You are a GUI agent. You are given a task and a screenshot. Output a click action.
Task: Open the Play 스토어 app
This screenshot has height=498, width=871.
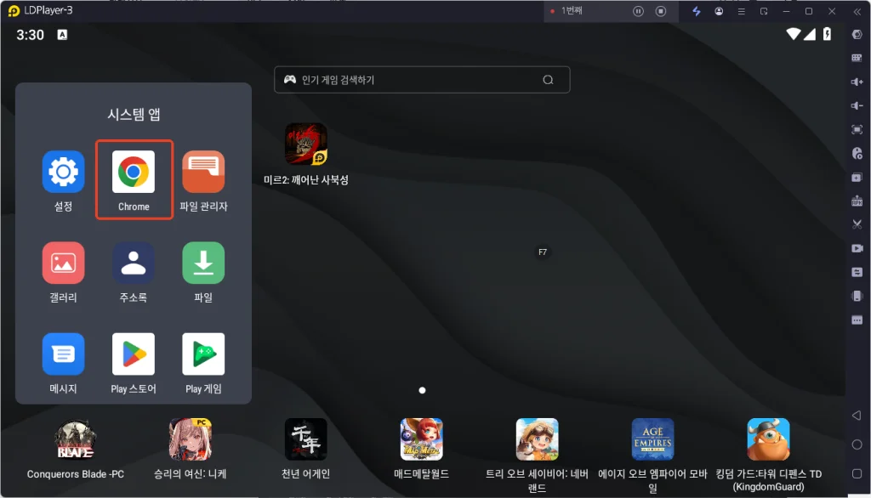(134, 354)
